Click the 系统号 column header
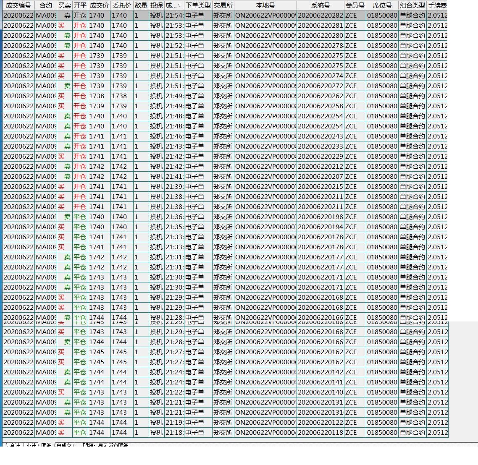 point(320,5)
